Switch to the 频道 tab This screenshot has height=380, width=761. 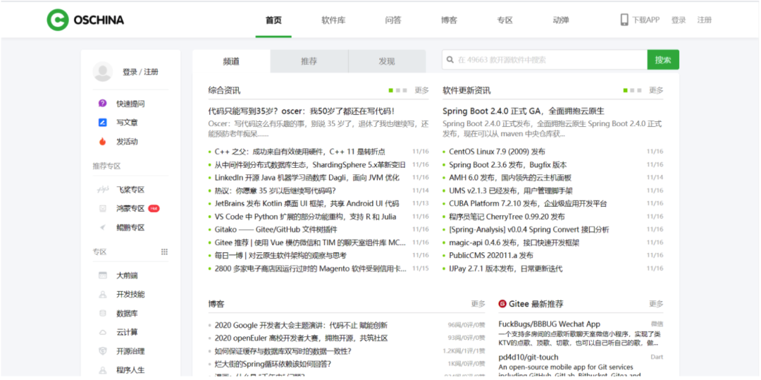pyautogui.click(x=232, y=61)
